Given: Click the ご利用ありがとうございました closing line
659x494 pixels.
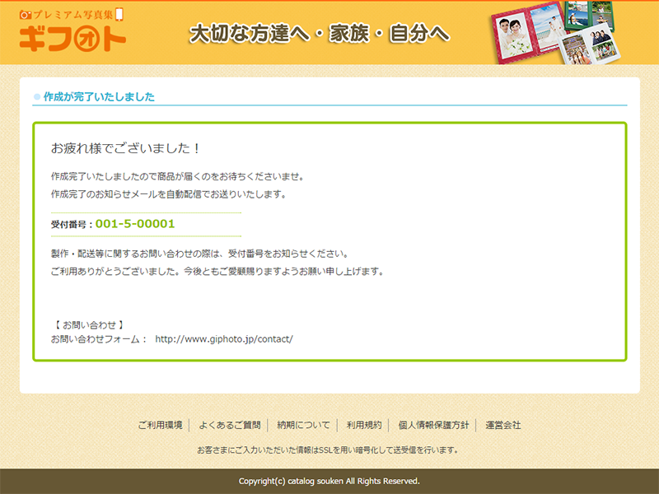Looking at the screenshot, I should pos(217,272).
